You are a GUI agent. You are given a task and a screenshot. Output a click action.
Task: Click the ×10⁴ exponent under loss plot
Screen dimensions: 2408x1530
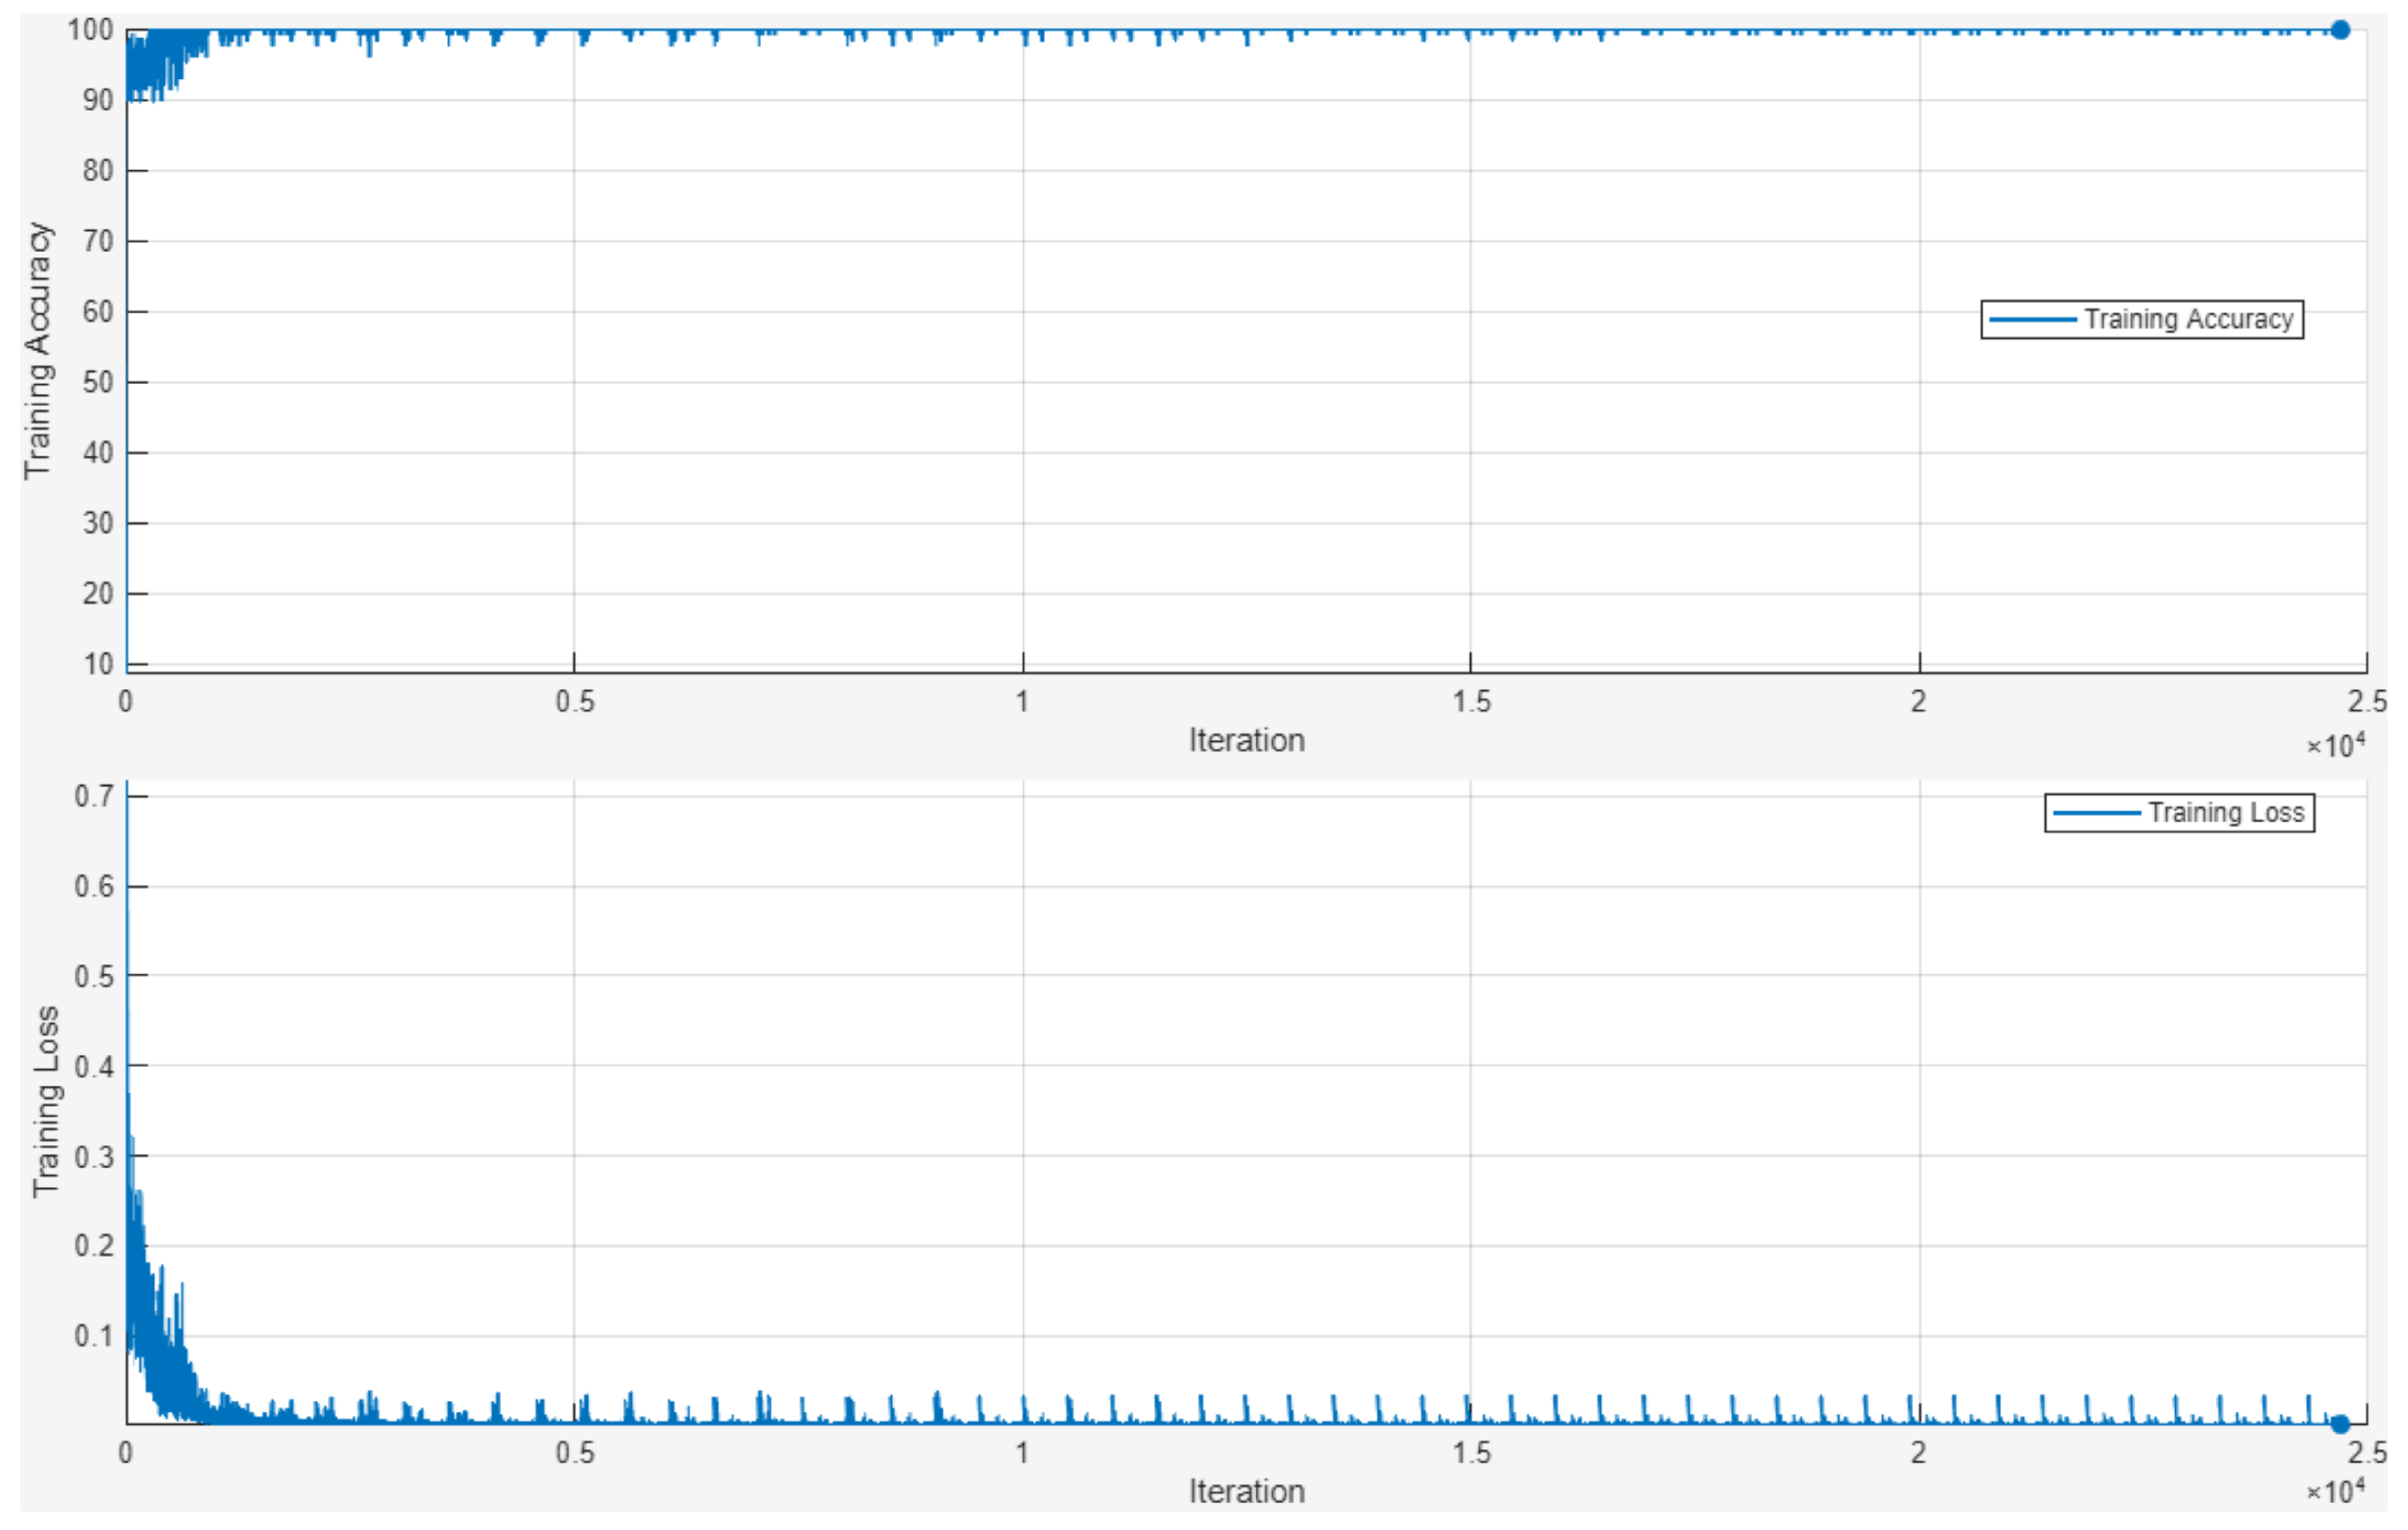(2336, 1491)
